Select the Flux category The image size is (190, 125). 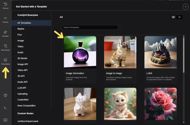tap(32, 35)
